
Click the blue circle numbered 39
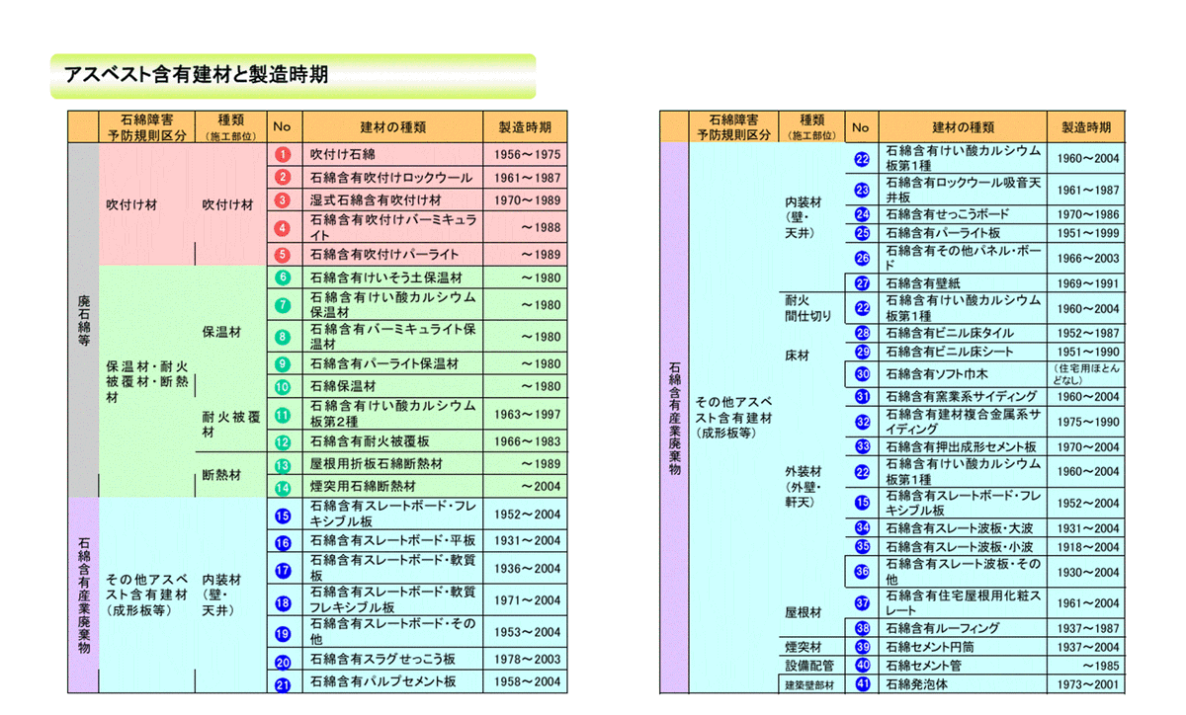pos(862,647)
